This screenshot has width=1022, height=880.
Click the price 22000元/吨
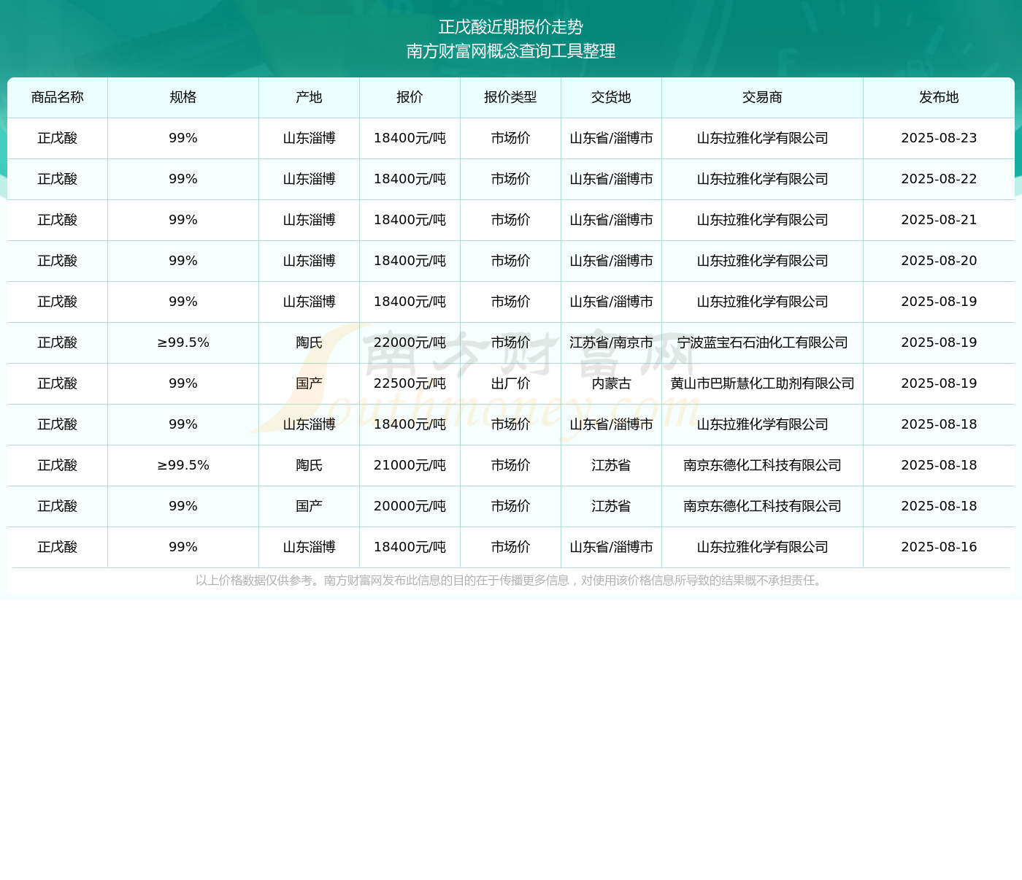[410, 343]
